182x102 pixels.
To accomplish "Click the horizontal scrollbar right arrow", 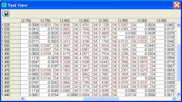I will 174,99.
